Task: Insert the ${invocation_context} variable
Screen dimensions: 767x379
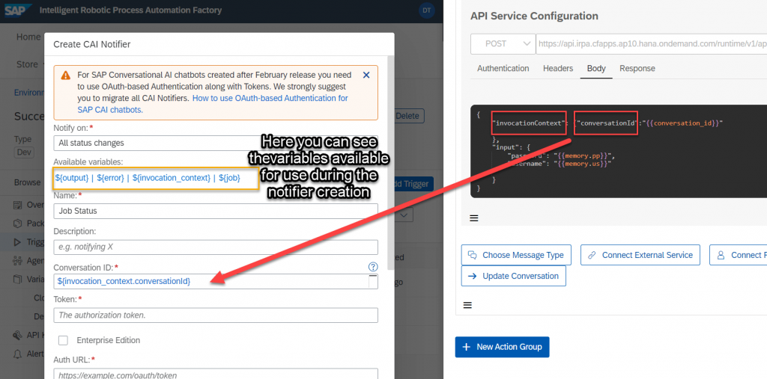Action: (172, 178)
